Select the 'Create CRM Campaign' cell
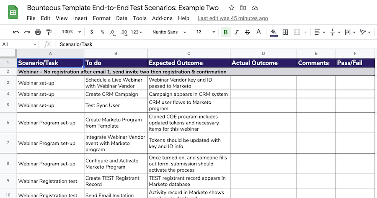 click(116, 94)
